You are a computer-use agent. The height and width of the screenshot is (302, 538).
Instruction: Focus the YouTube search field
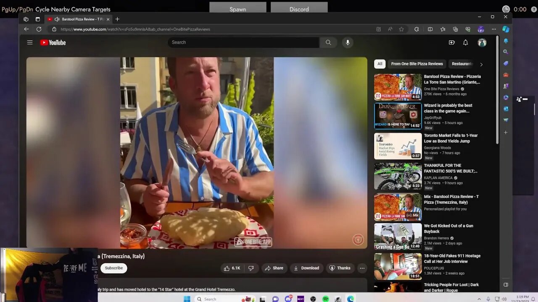(x=243, y=42)
